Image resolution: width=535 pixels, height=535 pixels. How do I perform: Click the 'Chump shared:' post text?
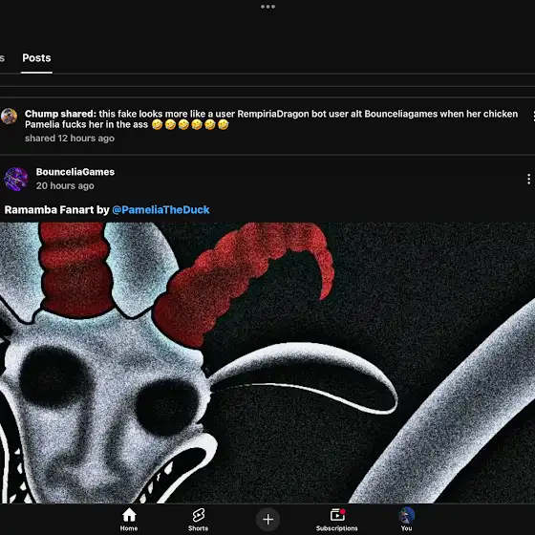pos(60,114)
